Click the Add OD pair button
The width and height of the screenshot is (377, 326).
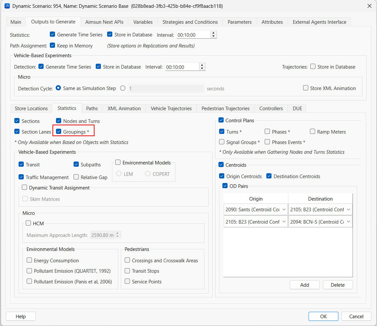click(304, 285)
